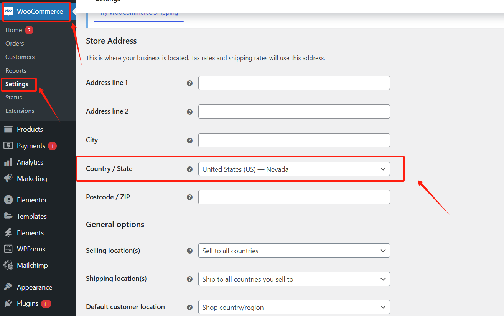Open the Reports submenu item

coord(16,71)
